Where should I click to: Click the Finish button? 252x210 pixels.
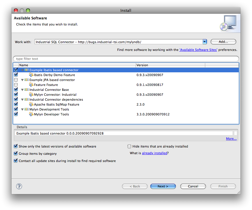(x=223, y=186)
